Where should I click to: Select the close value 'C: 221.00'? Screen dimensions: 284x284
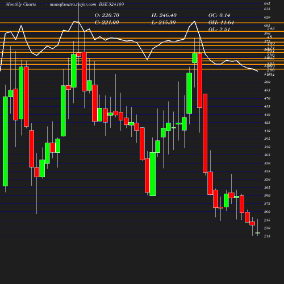[x=107, y=23]
